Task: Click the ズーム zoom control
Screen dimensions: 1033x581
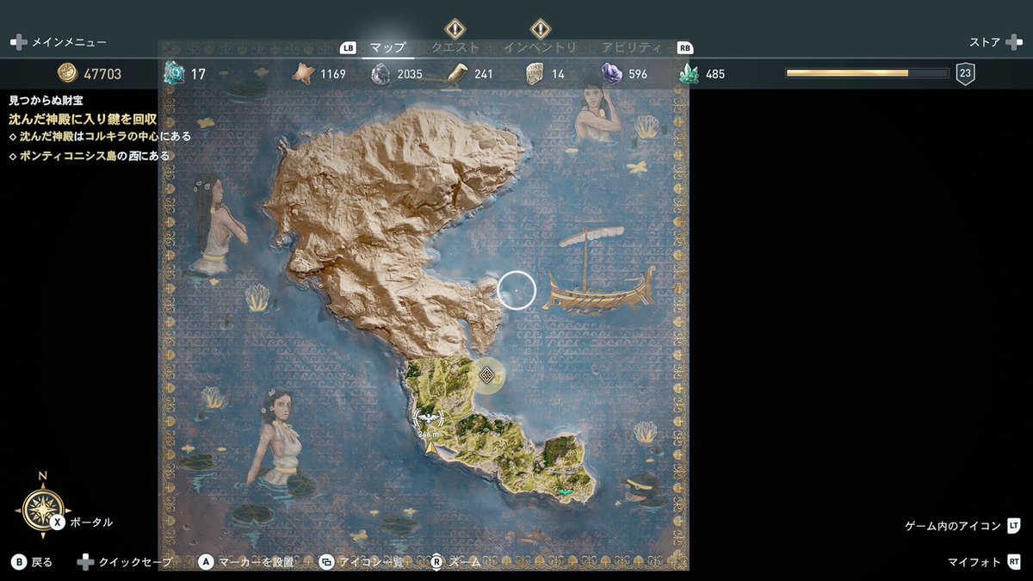Action: (x=466, y=562)
